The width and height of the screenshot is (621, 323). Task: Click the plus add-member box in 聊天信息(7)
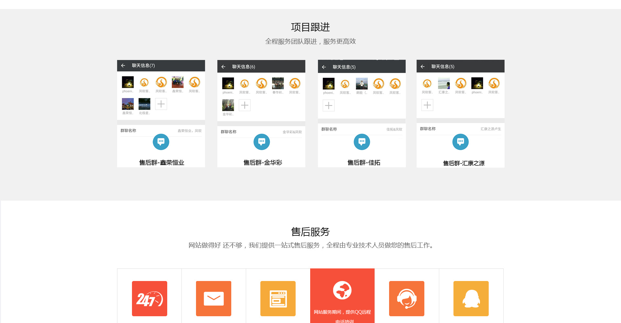(161, 104)
